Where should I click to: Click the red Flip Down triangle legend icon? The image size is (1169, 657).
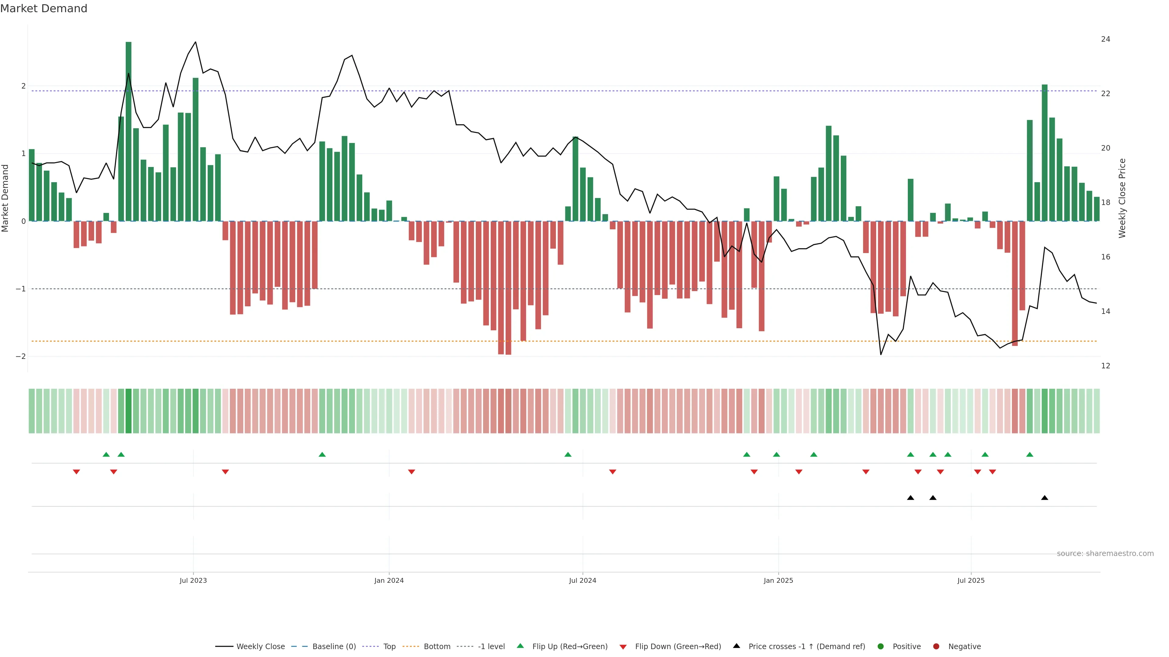623,647
